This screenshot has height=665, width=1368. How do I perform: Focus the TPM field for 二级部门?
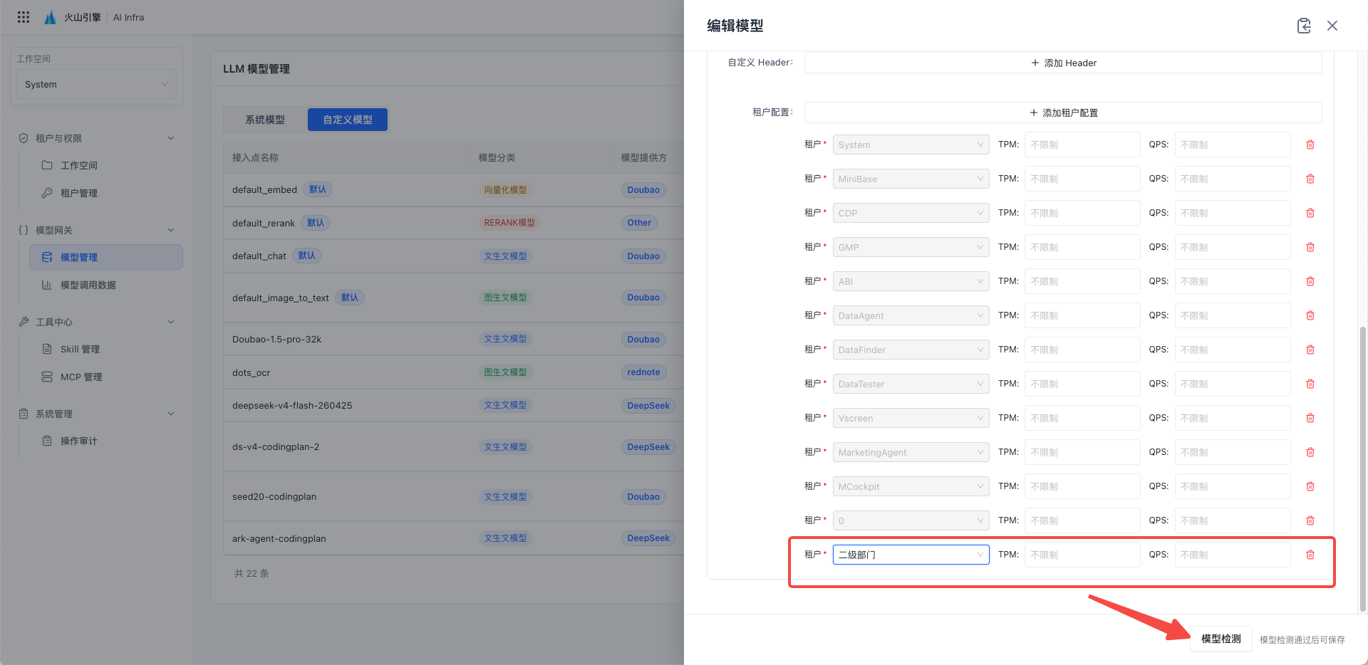[x=1082, y=555]
